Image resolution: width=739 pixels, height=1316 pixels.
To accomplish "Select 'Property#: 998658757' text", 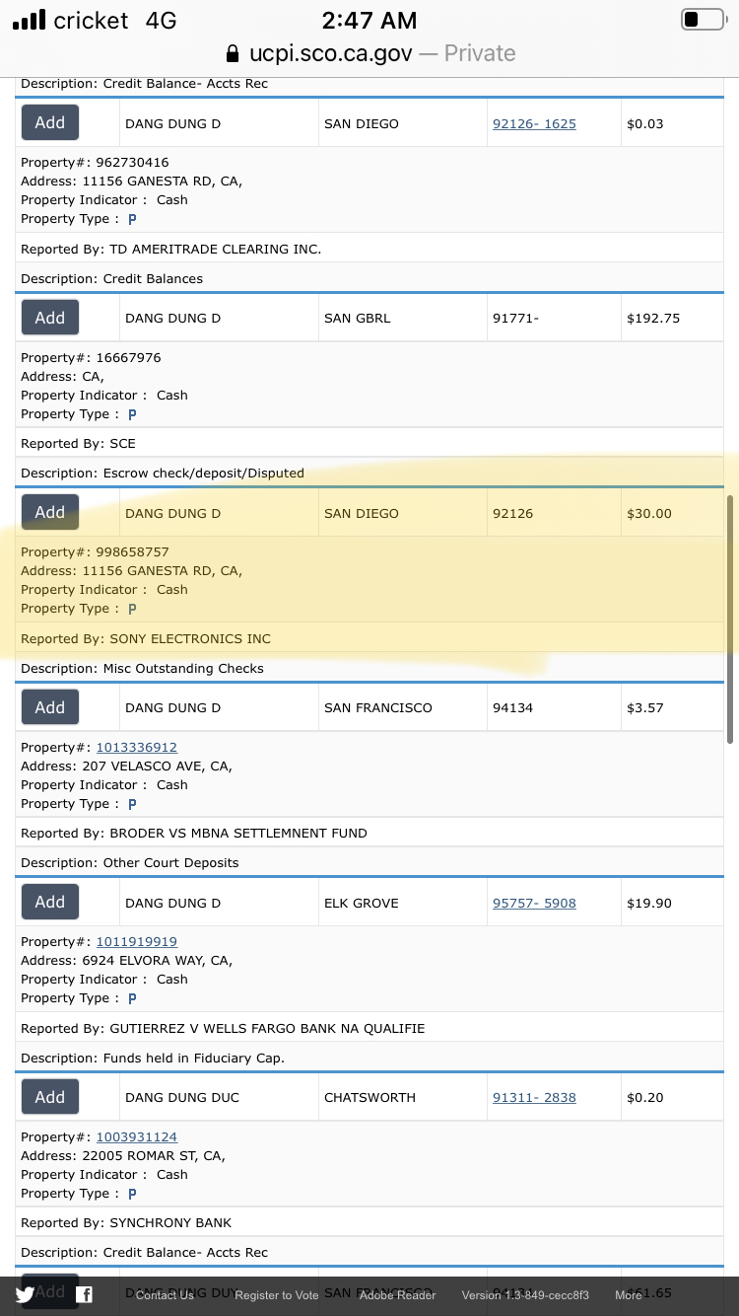I will point(95,551).
